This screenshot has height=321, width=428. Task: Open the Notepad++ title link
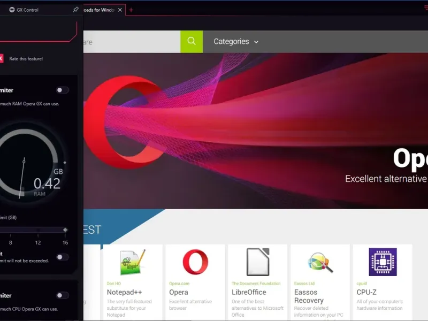coord(124,292)
